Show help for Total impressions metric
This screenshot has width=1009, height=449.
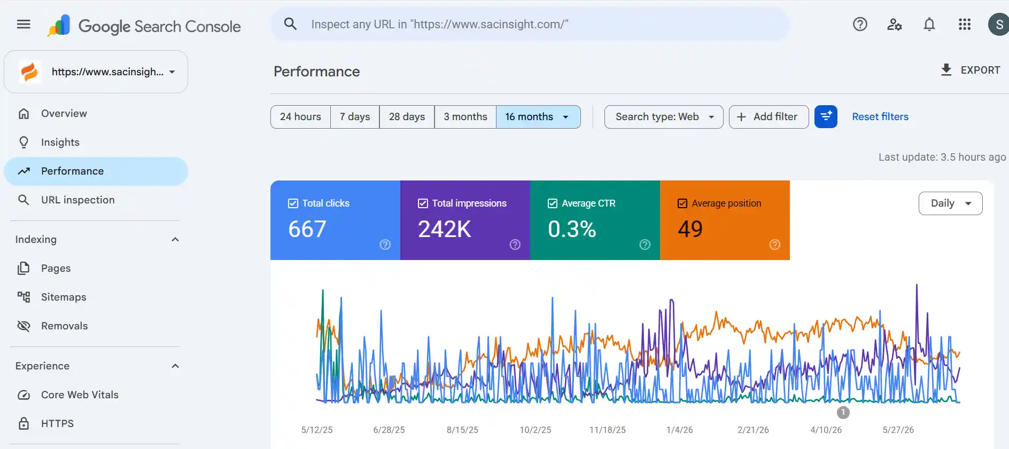pyautogui.click(x=515, y=245)
